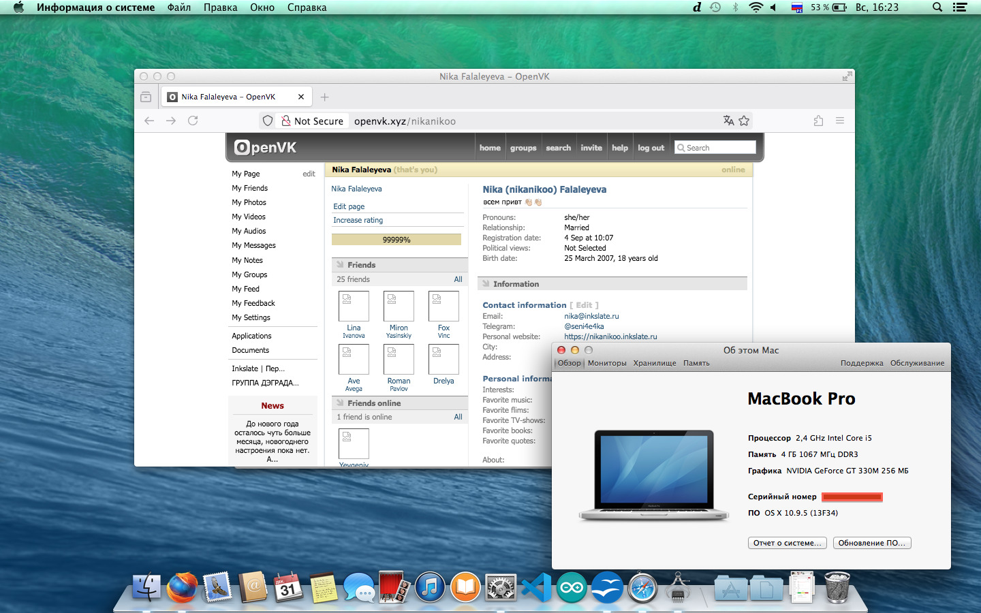Open the browser hamburger menu
The height and width of the screenshot is (613, 981).
840,121
